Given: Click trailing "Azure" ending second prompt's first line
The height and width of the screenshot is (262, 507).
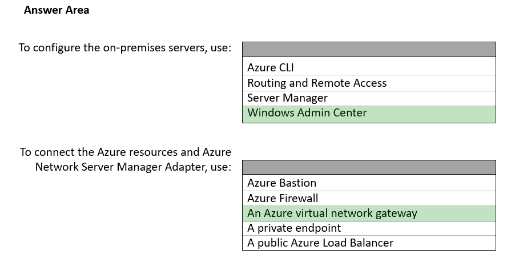Looking at the screenshot, I should coord(217,152).
